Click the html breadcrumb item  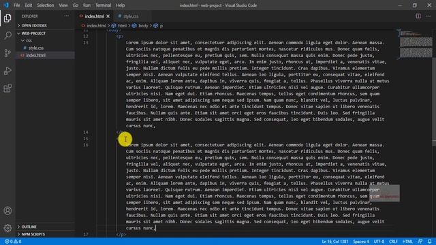click(x=122, y=26)
